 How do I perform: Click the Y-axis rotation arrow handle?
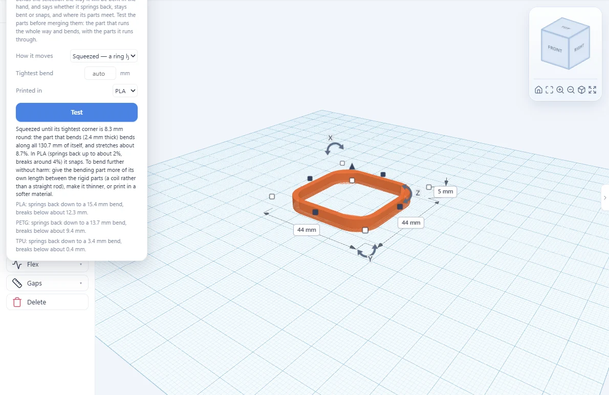click(x=367, y=251)
